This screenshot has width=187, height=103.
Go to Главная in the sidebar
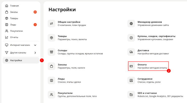(x=14, y=6)
